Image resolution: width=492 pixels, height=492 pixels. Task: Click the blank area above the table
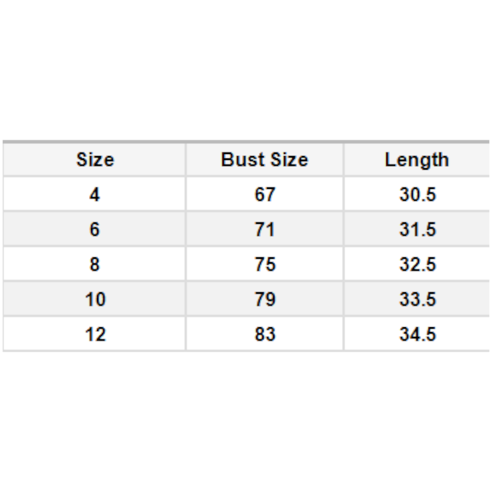coord(246,70)
